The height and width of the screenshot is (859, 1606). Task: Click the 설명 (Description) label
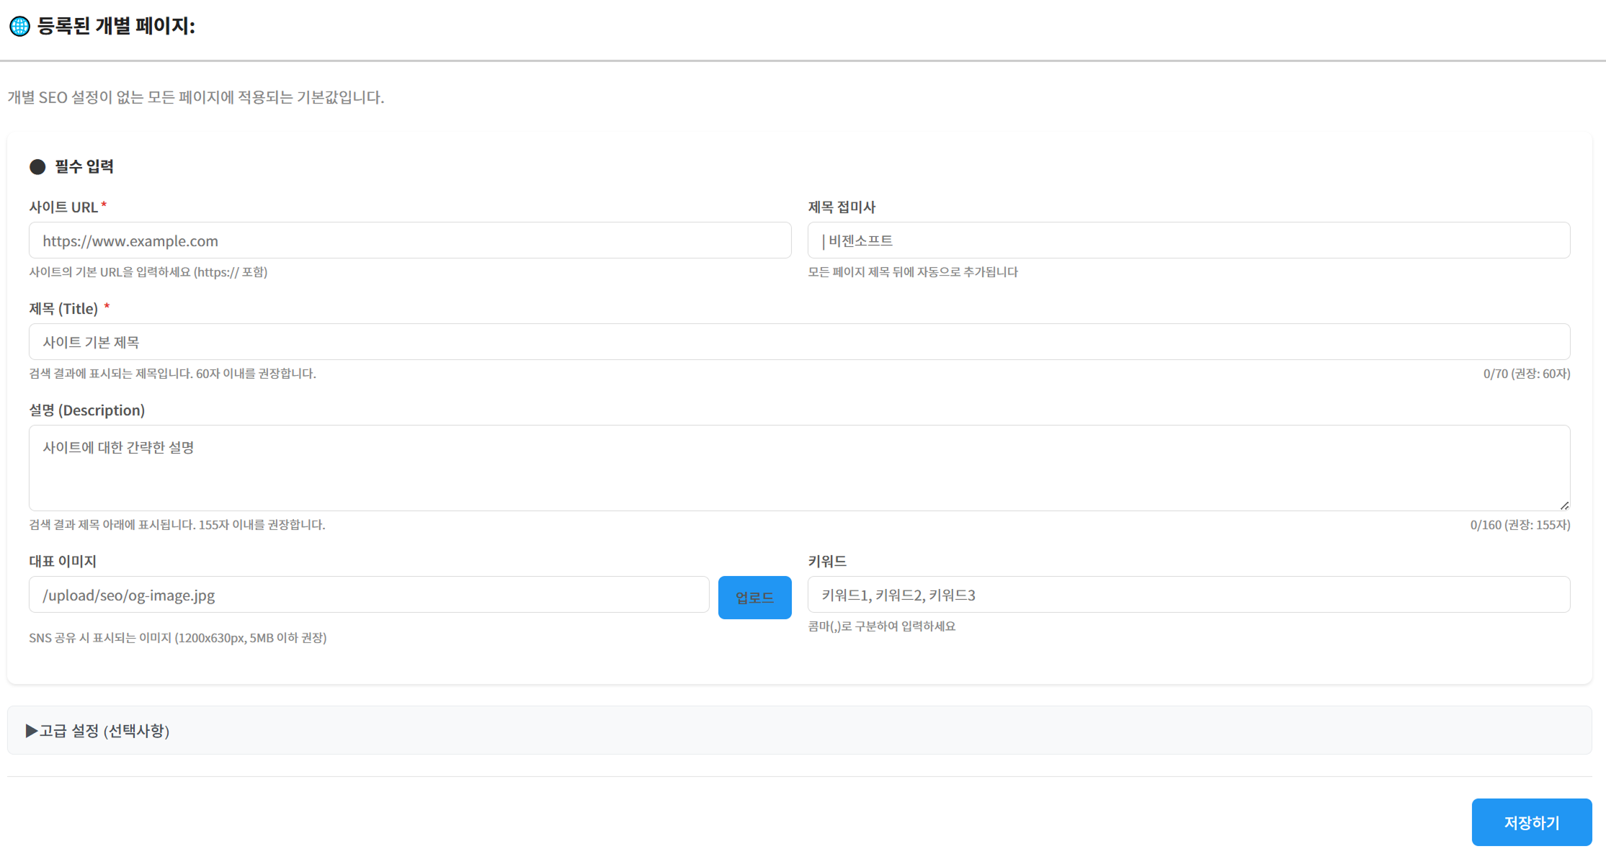[86, 410]
